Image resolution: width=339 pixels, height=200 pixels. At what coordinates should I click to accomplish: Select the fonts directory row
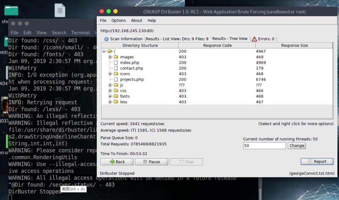pyautogui.click(x=217, y=96)
